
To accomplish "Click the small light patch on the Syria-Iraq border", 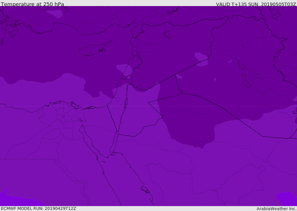I will 201,59.
